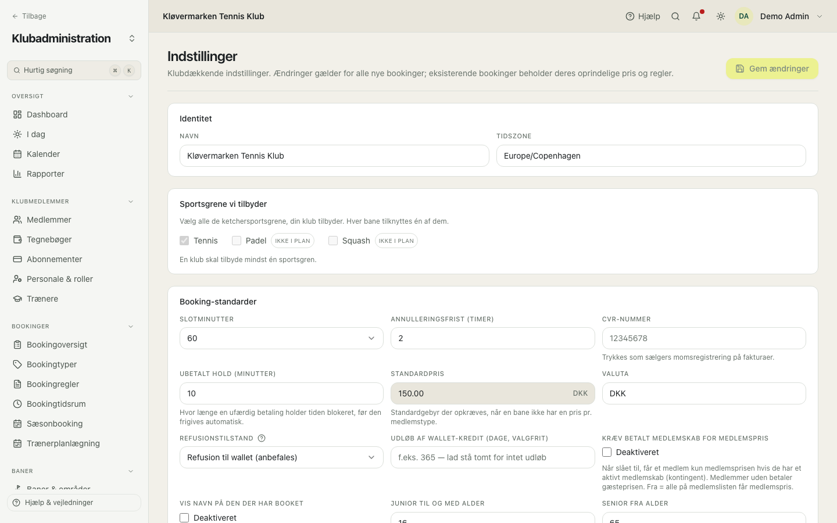Click the search magnifier icon in top bar
The width and height of the screenshot is (837, 523).
click(675, 16)
